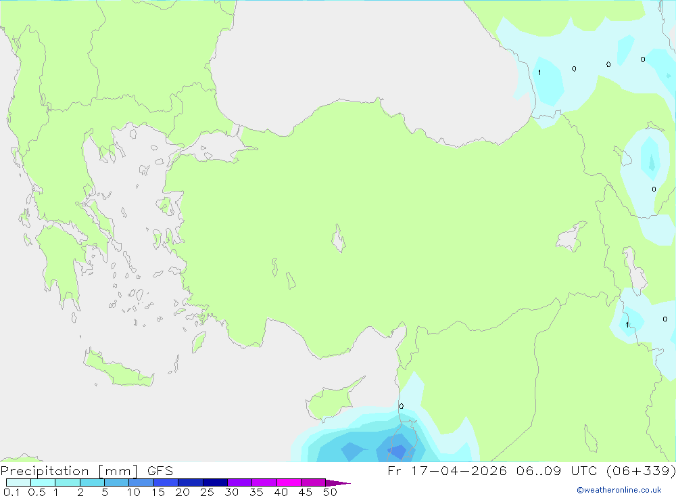Click the 1–2 mm legend color box
This screenshot has width=676, height=496.
(68, 482)
